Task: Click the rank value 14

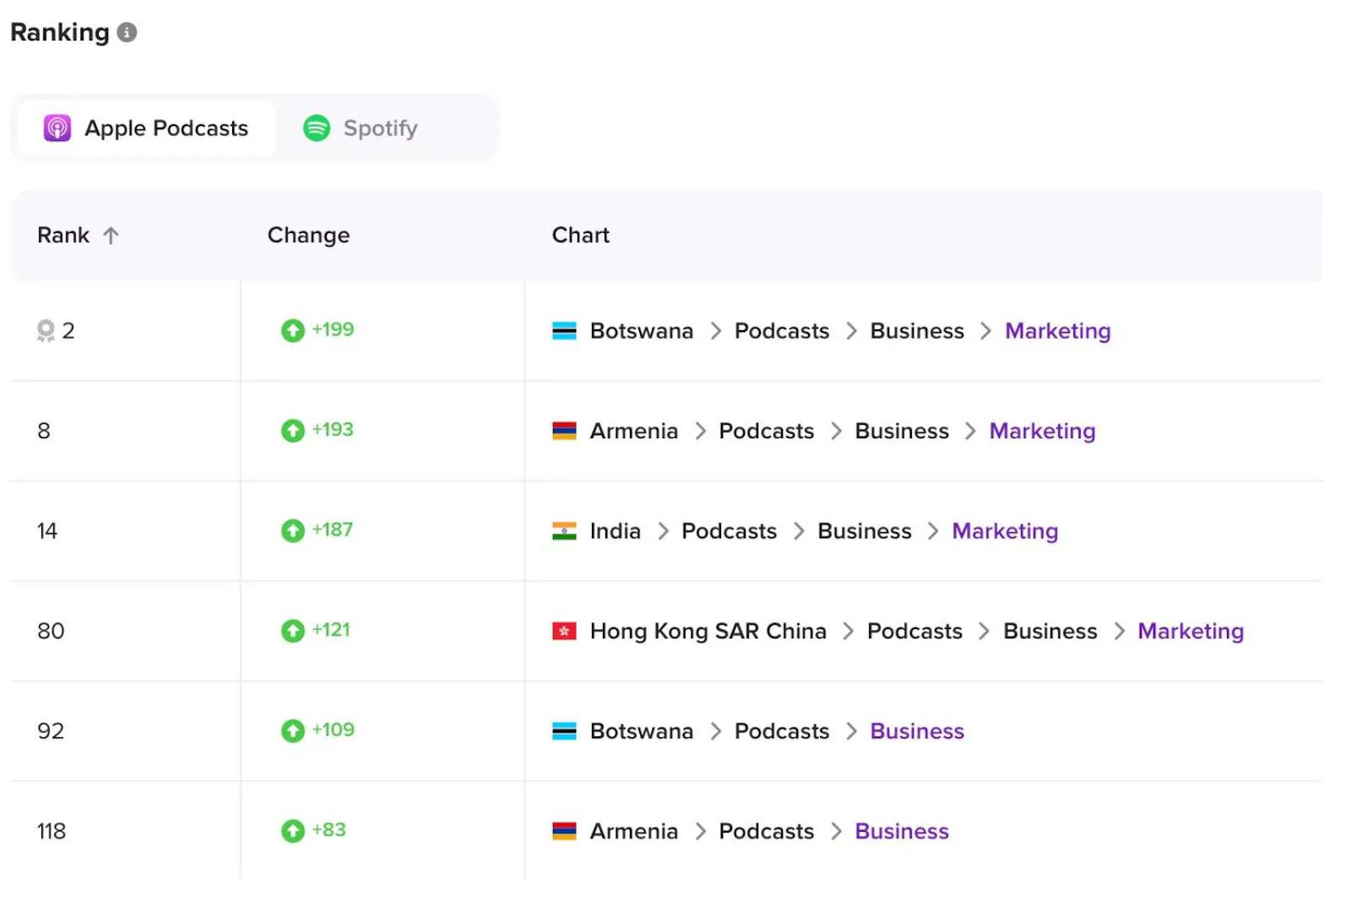Action: tap(47, 531)
